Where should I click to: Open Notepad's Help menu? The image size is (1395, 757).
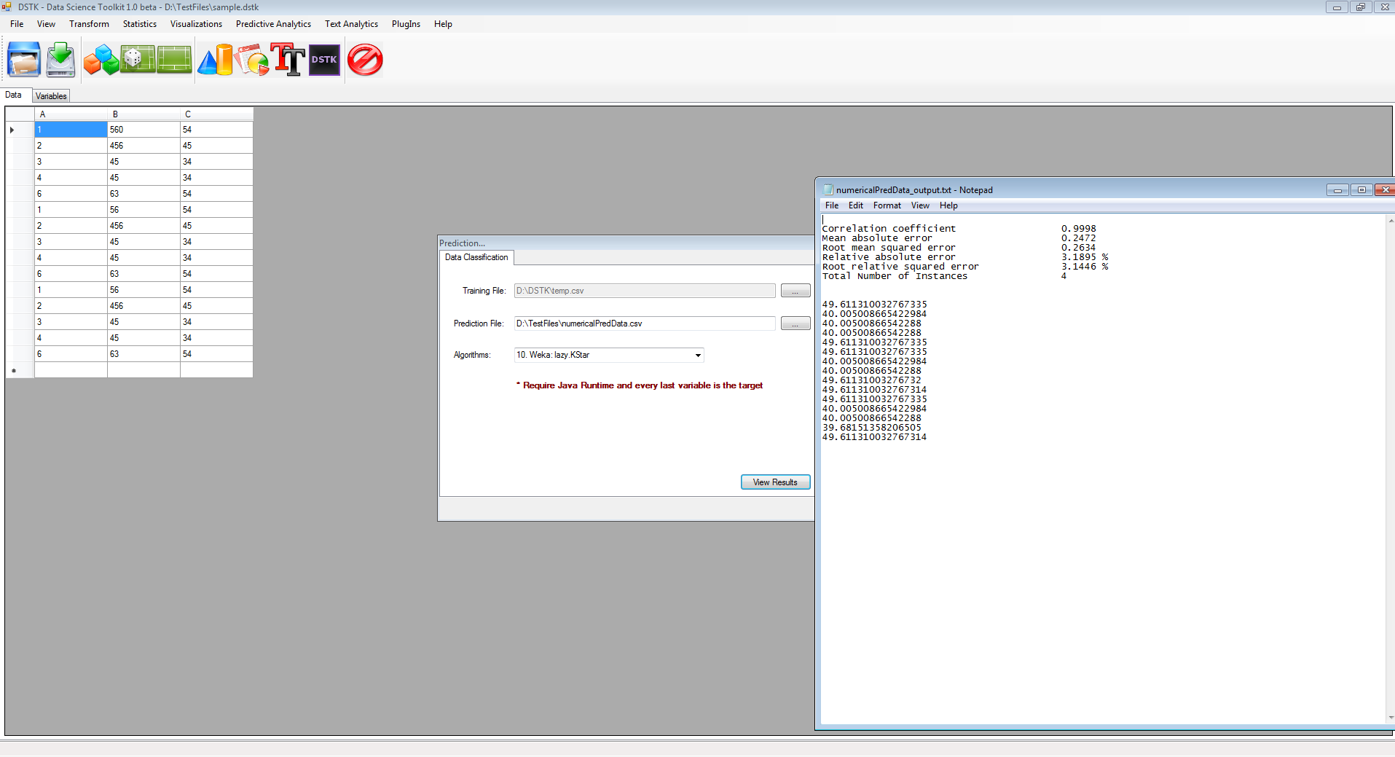tap(948, 205)
